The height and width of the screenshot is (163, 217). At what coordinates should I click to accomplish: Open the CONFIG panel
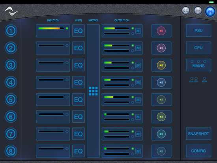click(x=198, y=151)
